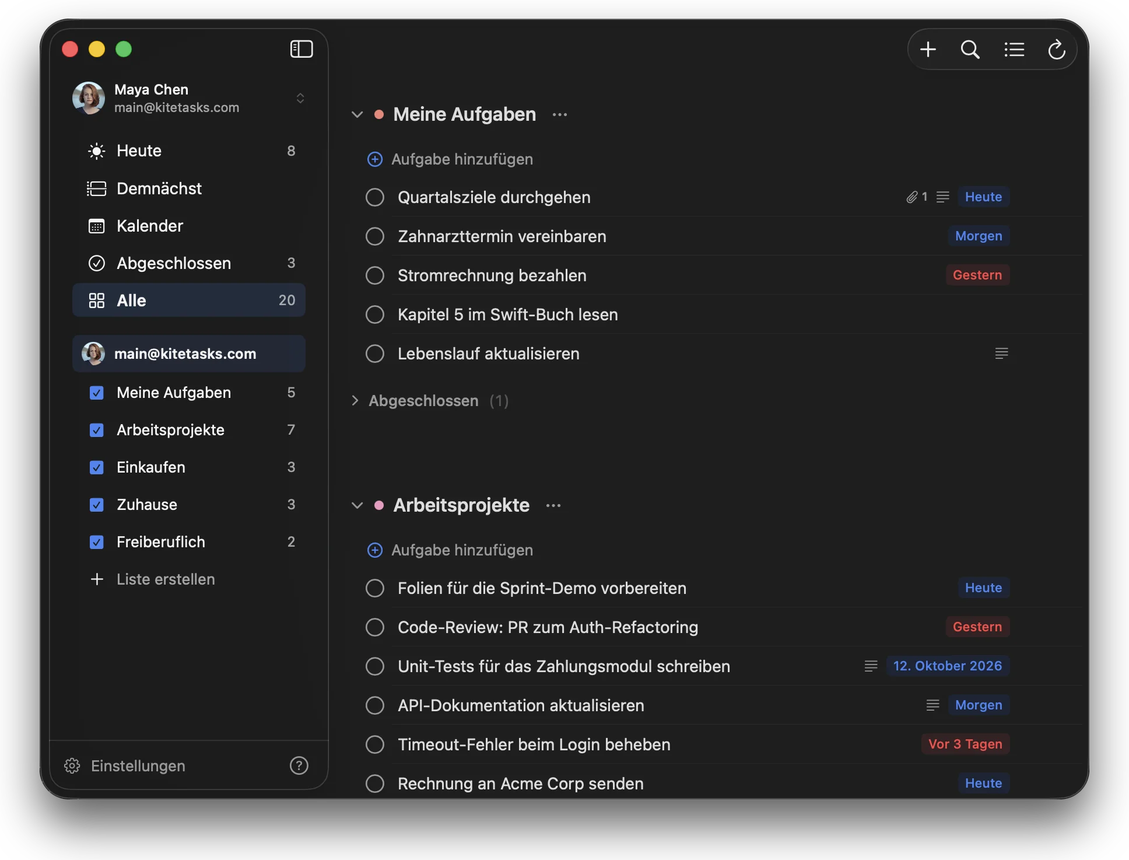Image resolution: width=1129 pixels, height=860 pixels.
Task: Open the help question mark icon
Action: [x=299, y=765]
